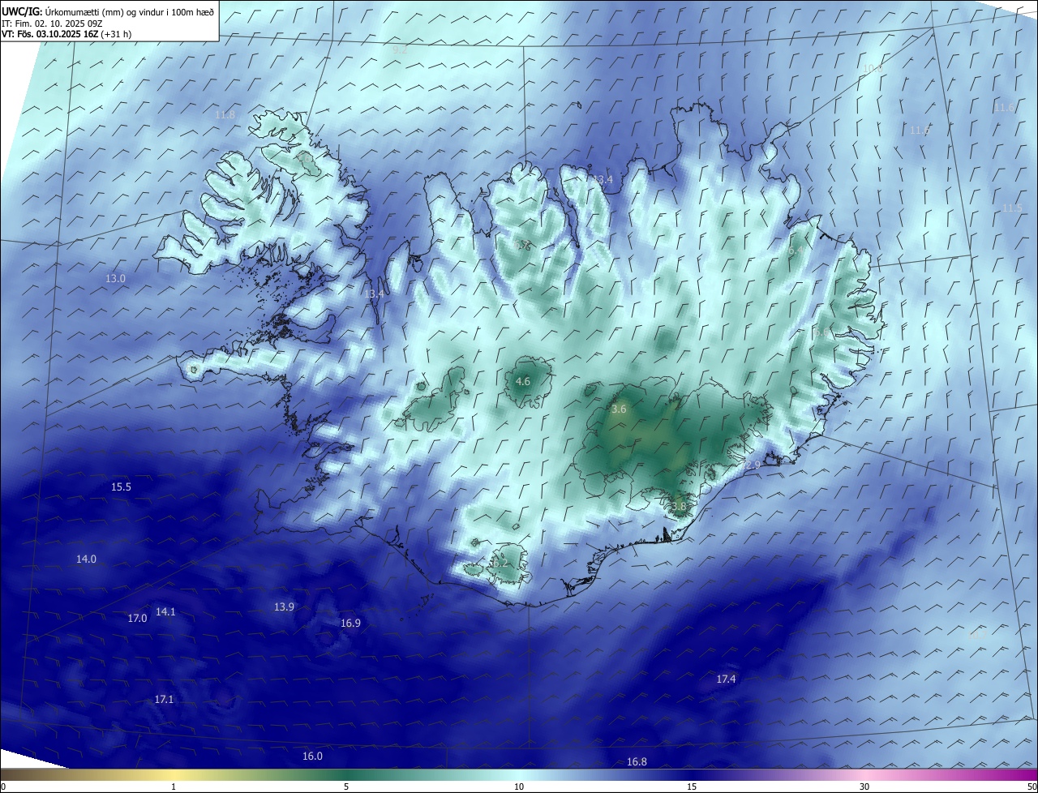Image resolution: width=1038 pixels, height=793 pixels.
Task: Click the 15.5 value over the ocean
Action: click(x=121, y=487)
